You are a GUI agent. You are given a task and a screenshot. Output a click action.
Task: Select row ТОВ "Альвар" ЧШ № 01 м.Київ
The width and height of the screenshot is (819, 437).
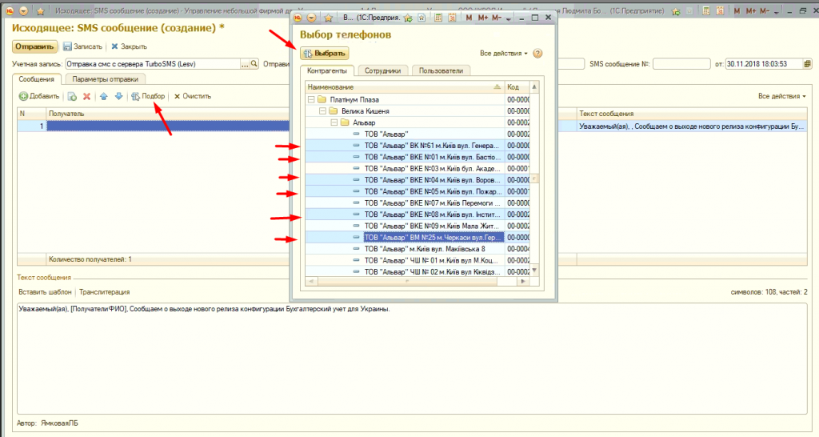[x=417, y=260]
